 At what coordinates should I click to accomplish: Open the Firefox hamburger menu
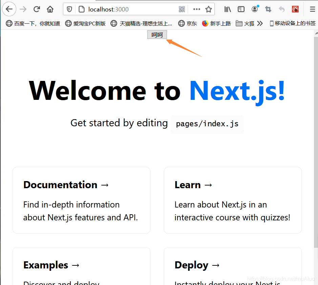[312, 9]
